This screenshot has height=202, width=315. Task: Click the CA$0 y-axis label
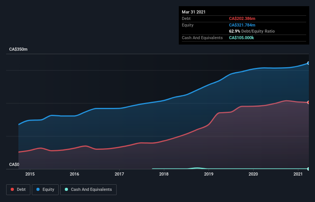click(x=14, y=164)
